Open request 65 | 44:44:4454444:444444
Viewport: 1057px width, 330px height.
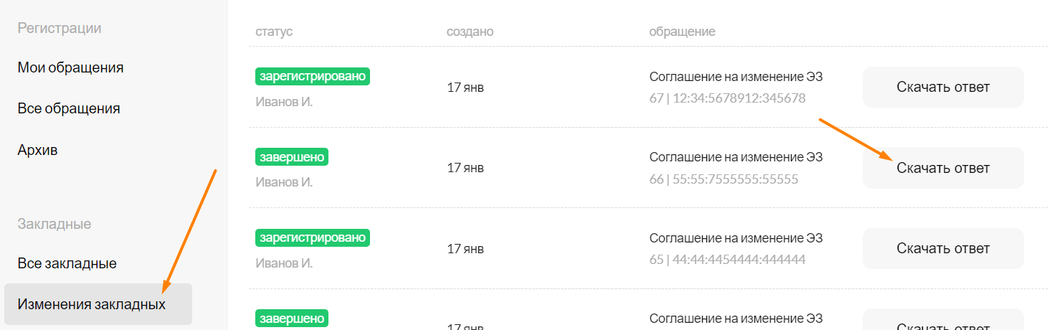click(x=727, y=260)
